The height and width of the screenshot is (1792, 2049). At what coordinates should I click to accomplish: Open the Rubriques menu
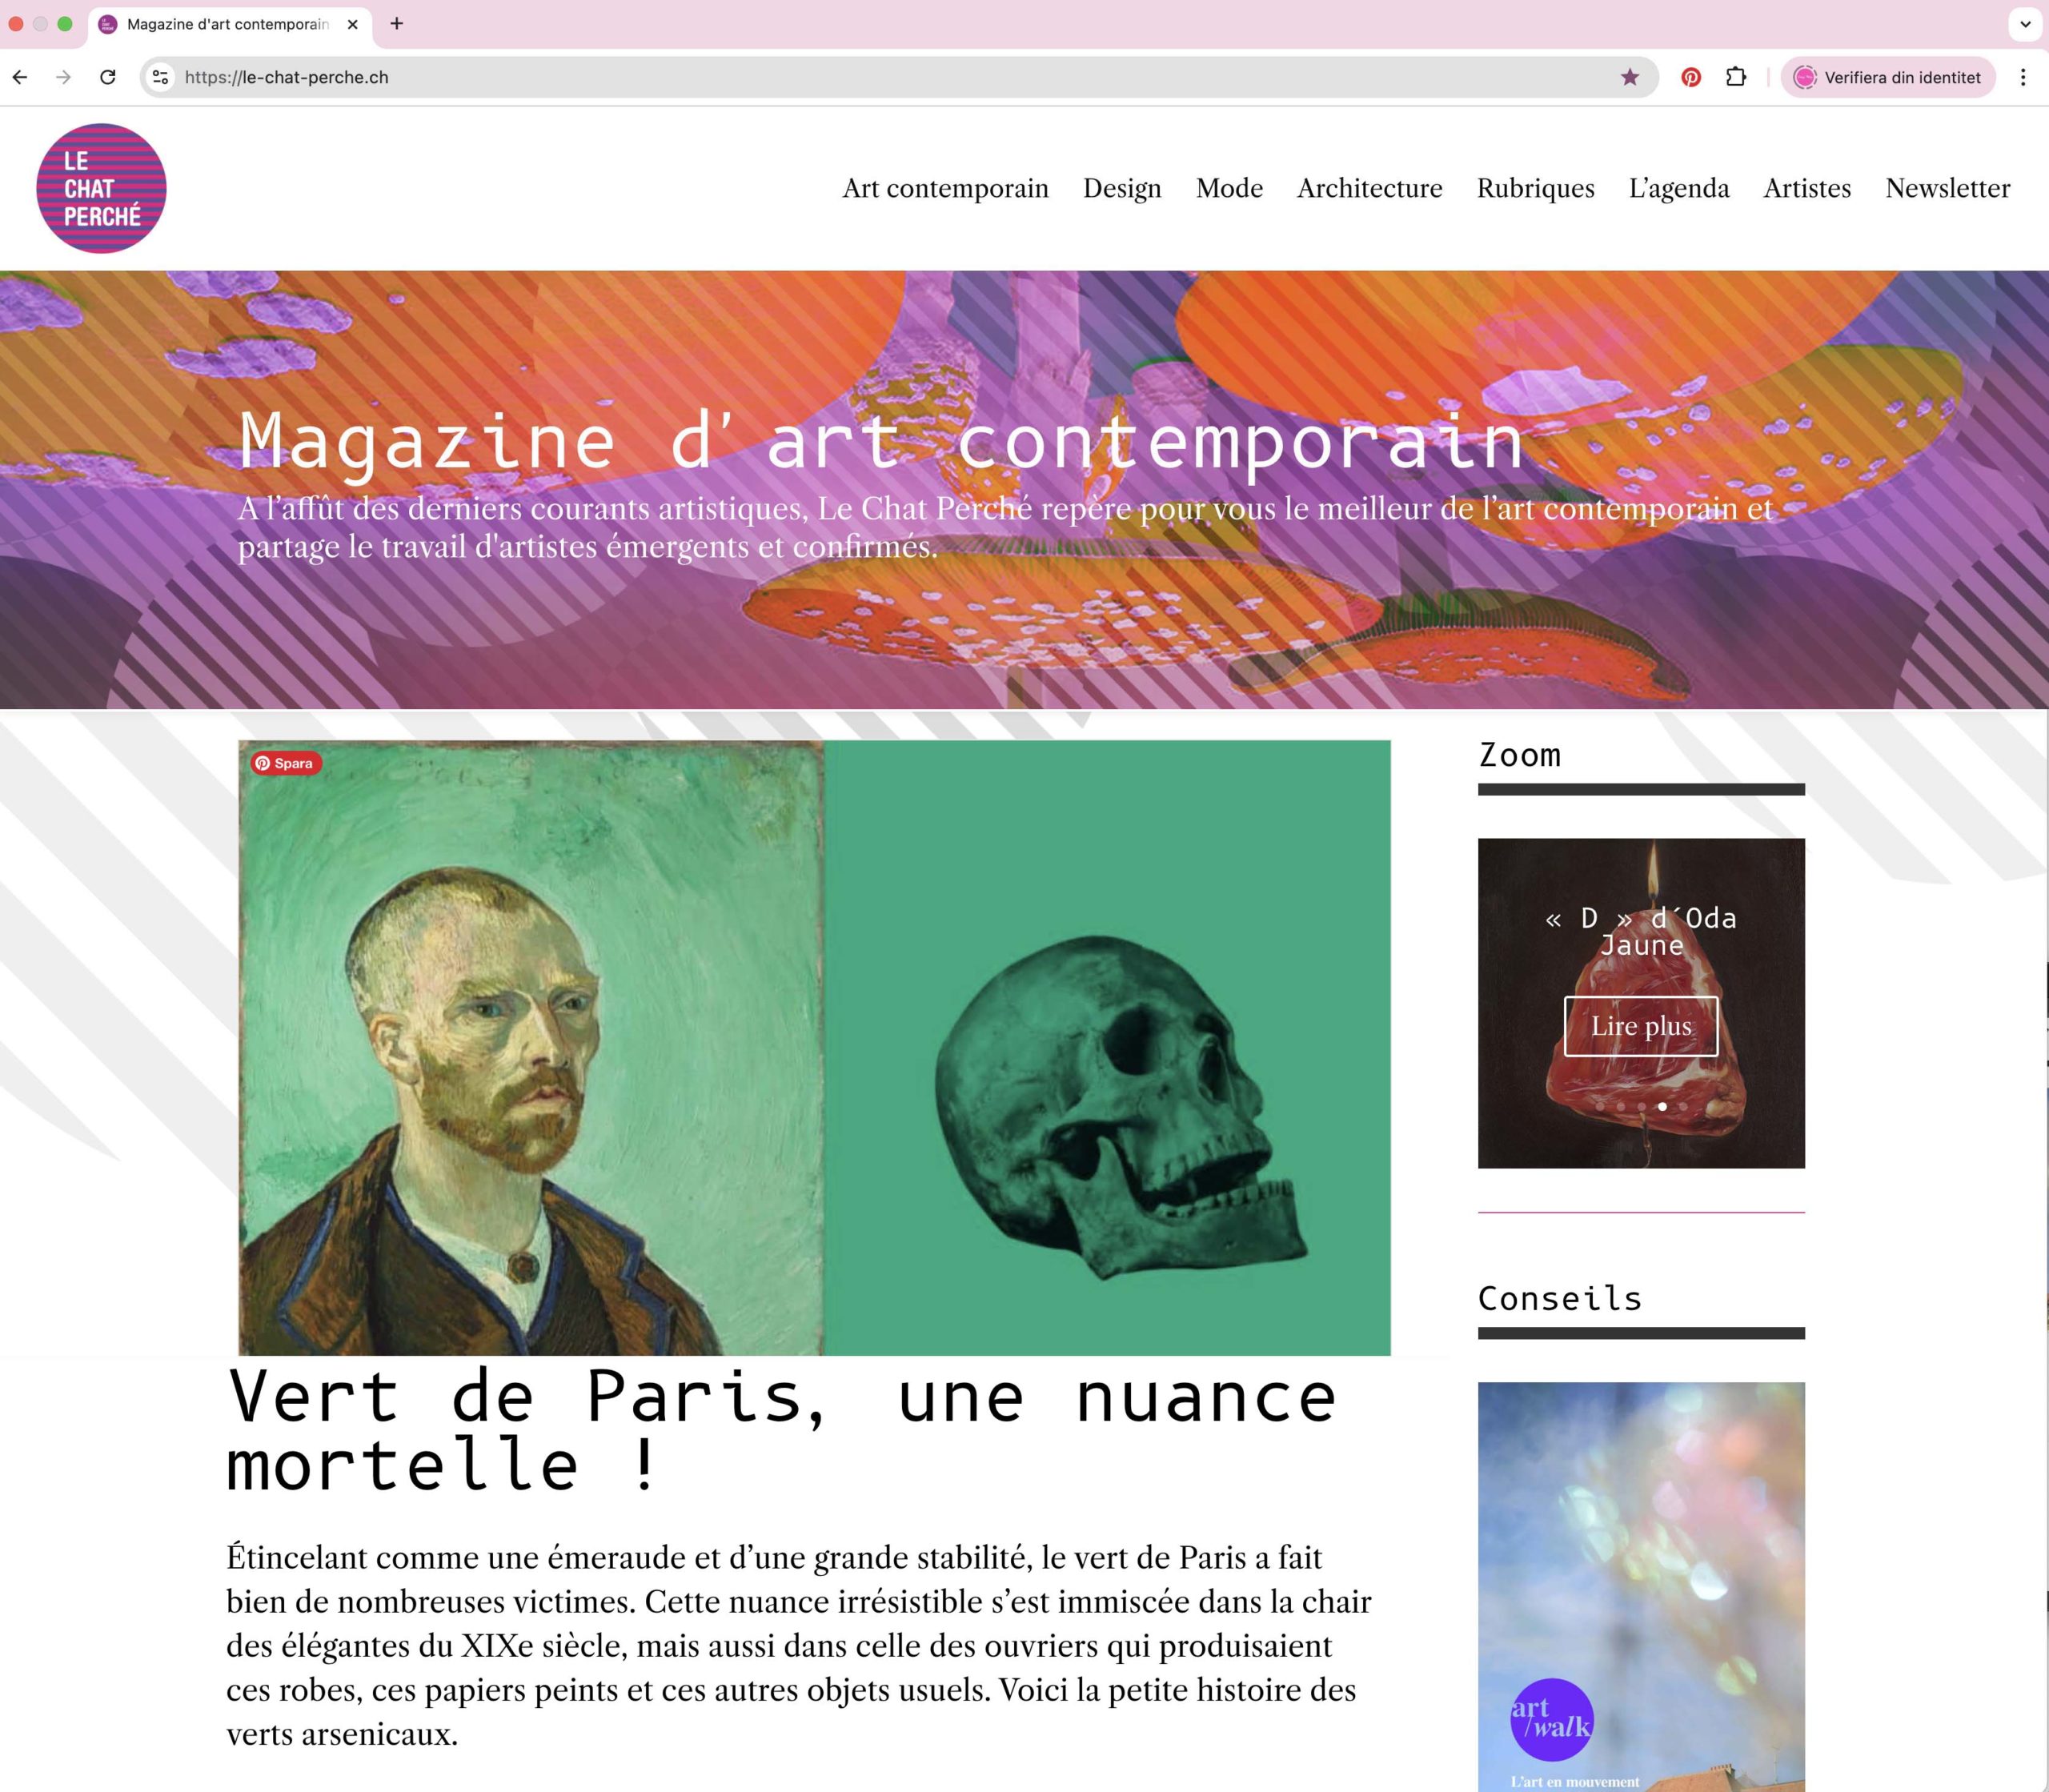(x=1535, y=188)
